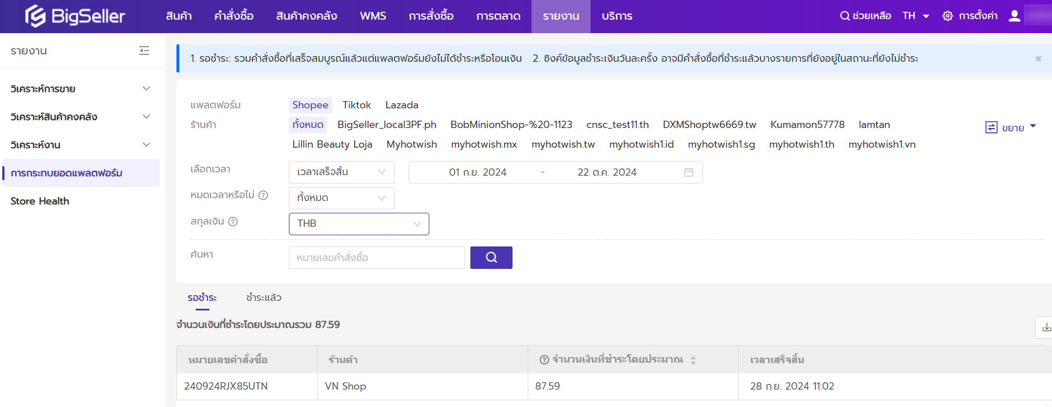Click the download export icon
The width and height of the screenshot is (1052, 407).
point(1046,327)
